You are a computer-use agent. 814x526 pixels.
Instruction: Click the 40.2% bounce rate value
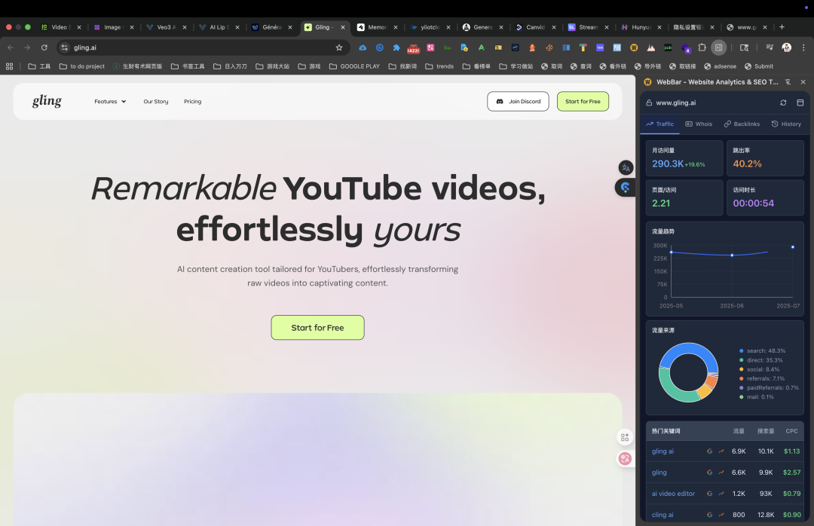[747, 164]
